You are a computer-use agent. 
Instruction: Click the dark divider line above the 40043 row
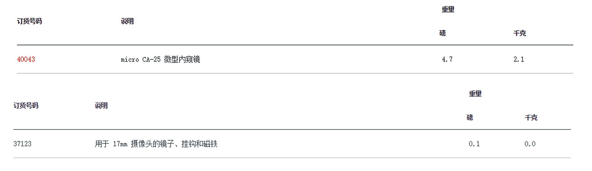[x=295, y=45]
